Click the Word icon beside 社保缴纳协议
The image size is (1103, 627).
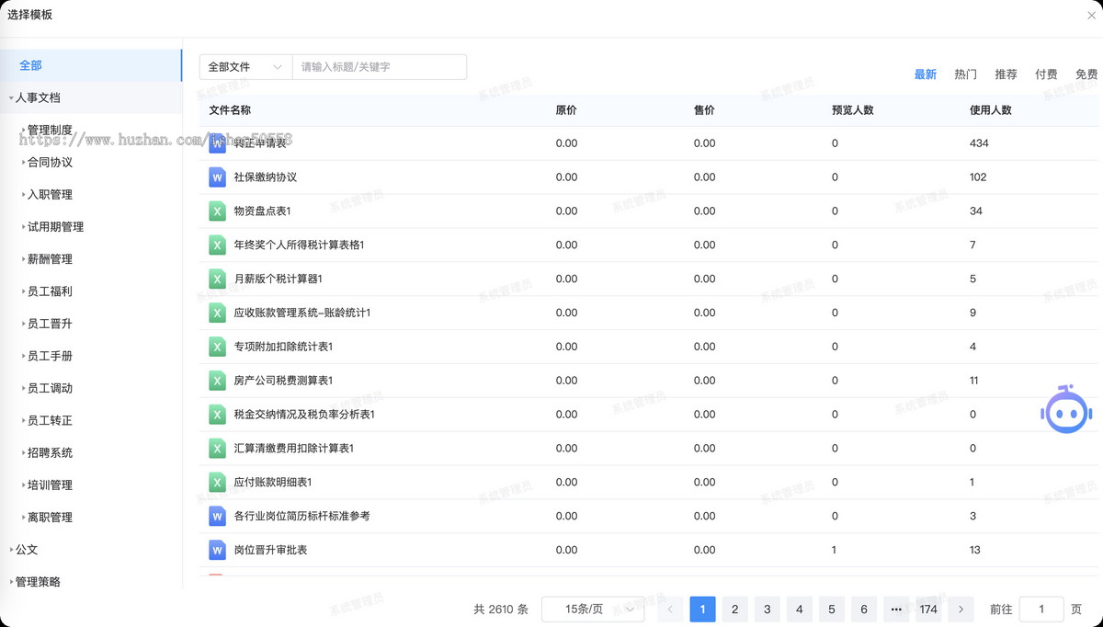(218, 177)
